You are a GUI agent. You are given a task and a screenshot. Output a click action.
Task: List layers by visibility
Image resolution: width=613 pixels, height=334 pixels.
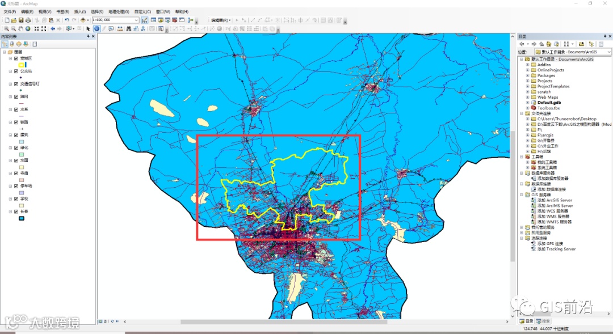point(19,44)
